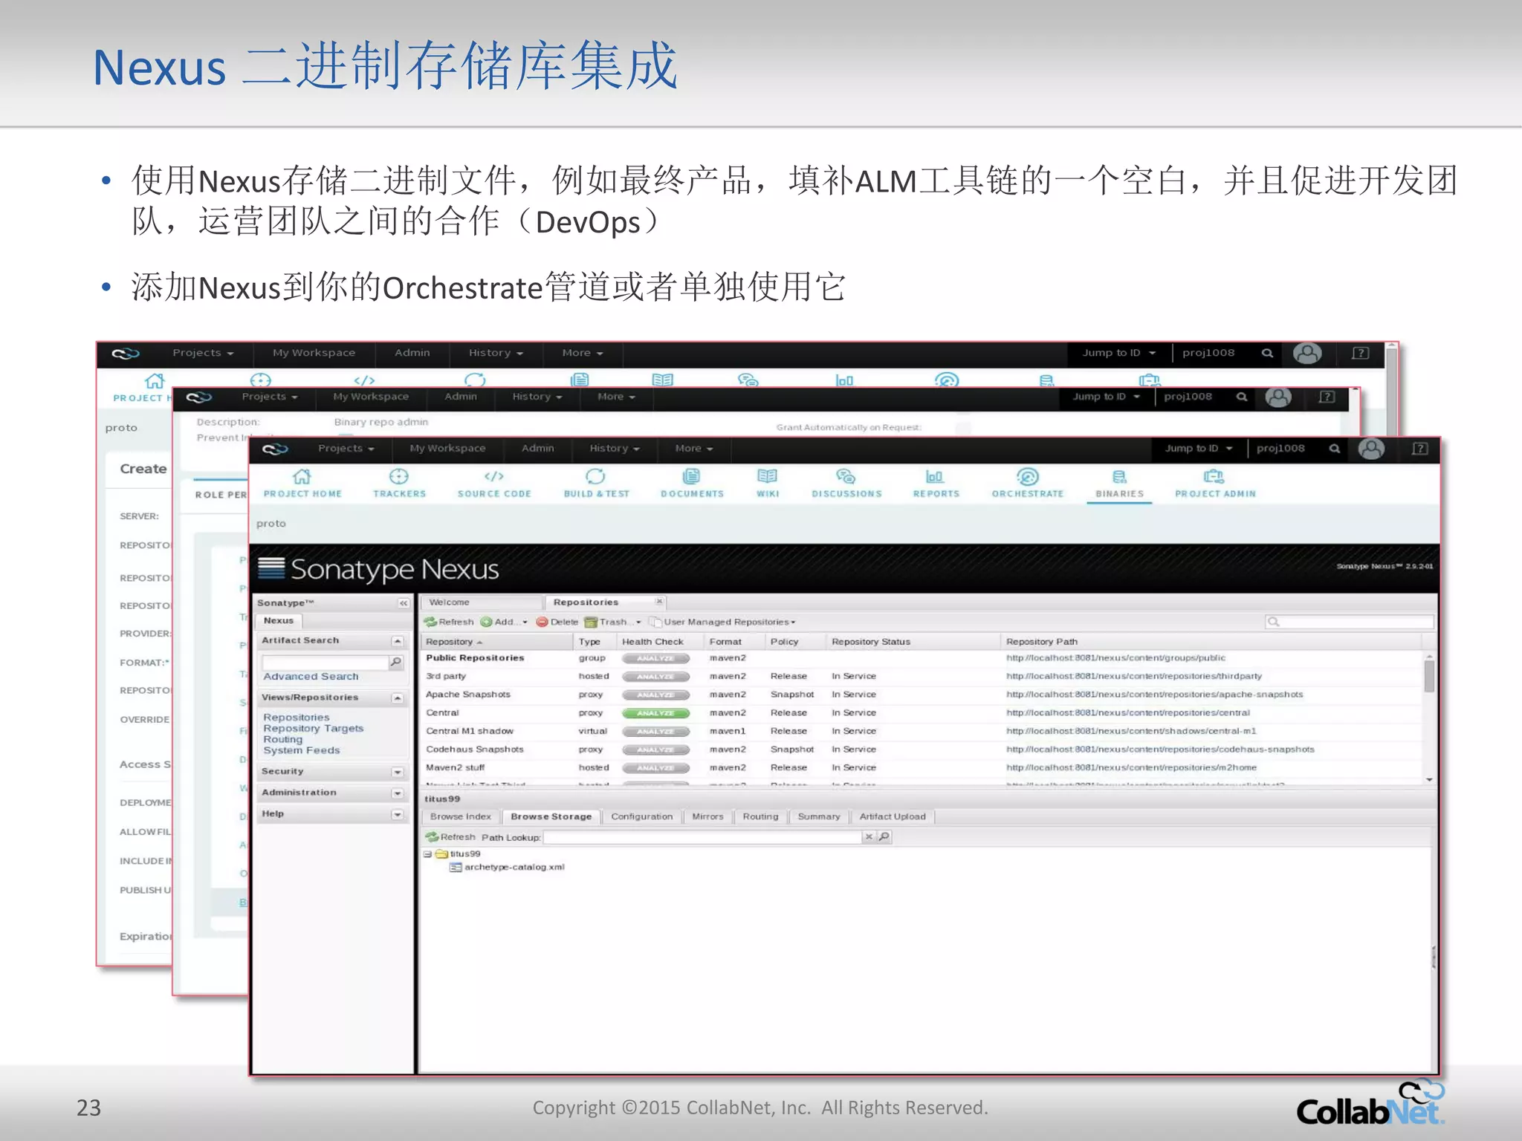
Task: Open the Build & Test icon
Action: pyautogui.click(x=596, y=477)
